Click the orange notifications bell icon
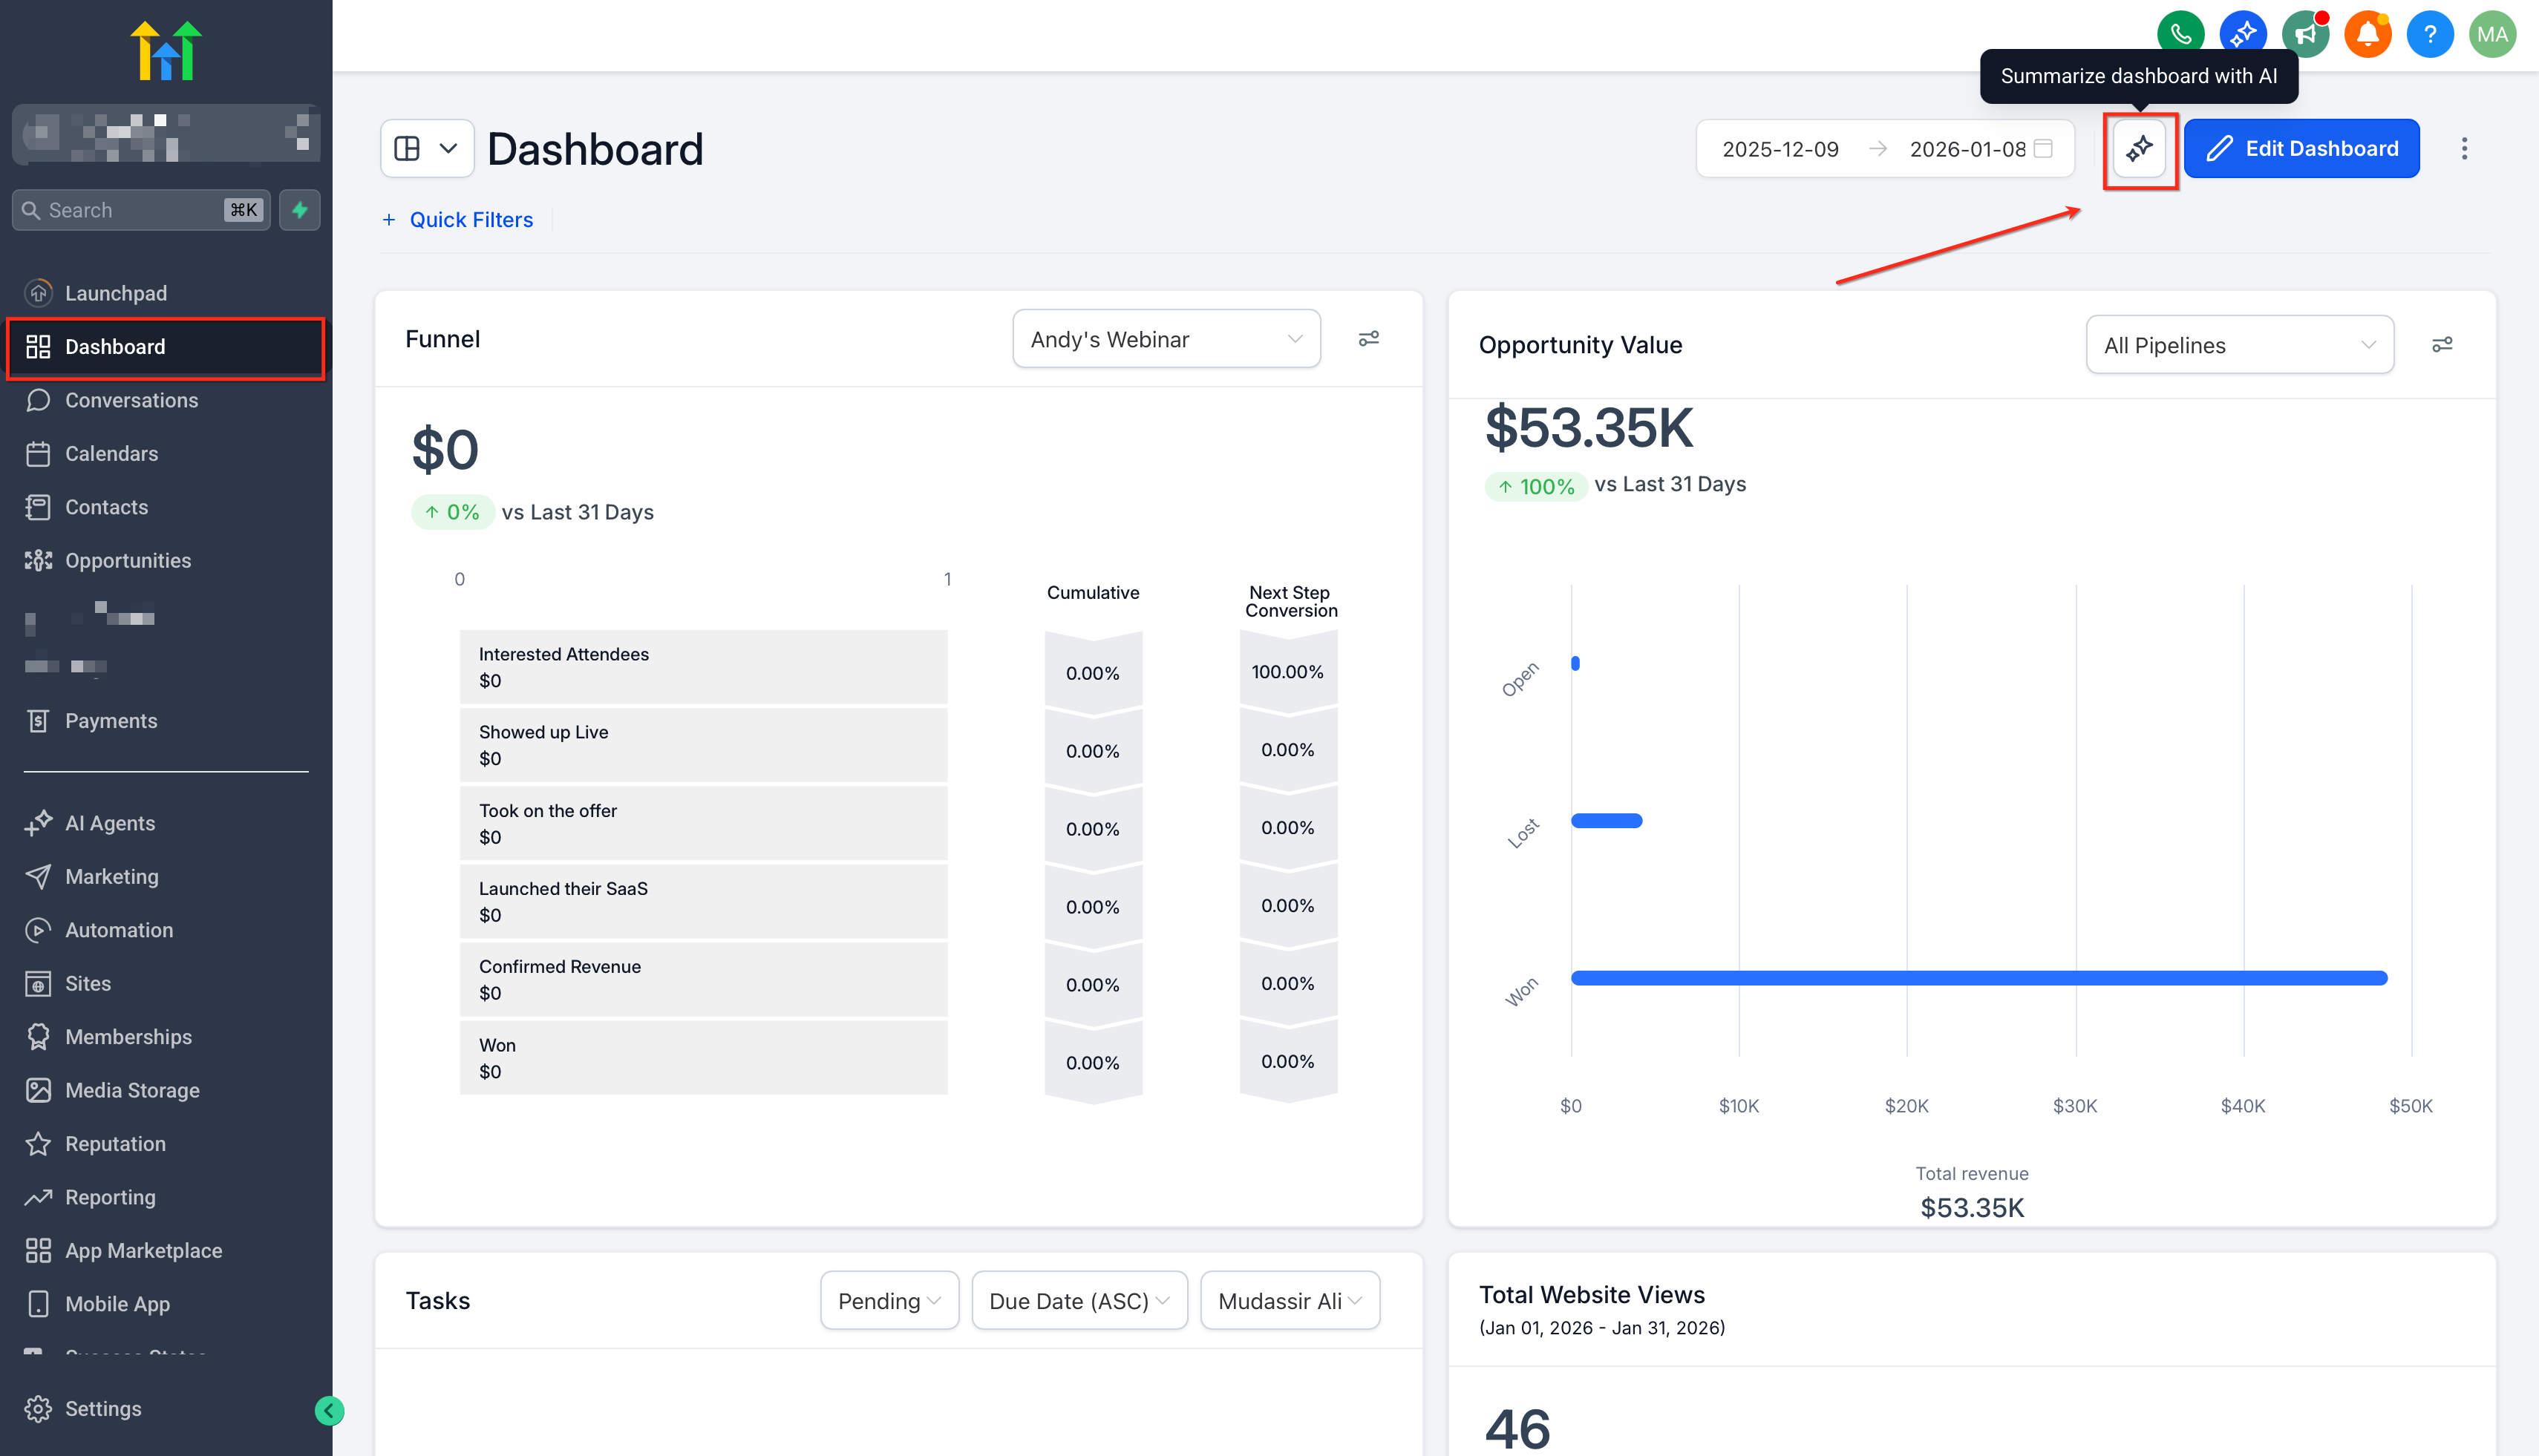The image size is (2539, 1456). [2367, 34]
